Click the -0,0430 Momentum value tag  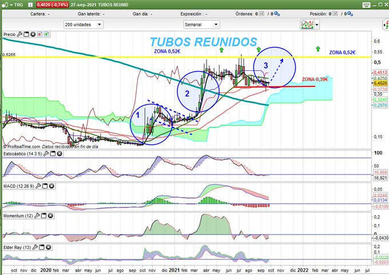coord(380,238)
